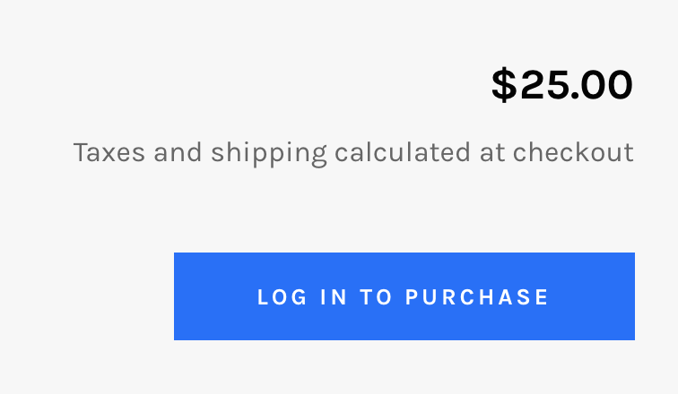Click the word "PURCHASE" on the button
Screen dimensions: 678x394
pos(477,297)
